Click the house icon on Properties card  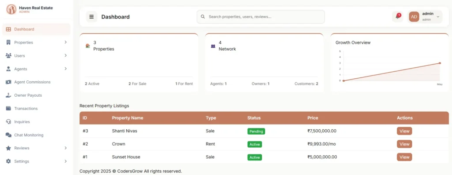click(x=88, y=46)
